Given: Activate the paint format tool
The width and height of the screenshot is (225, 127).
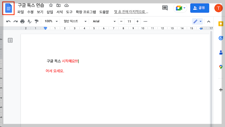Looking at the screenshot, I should 37,21.
